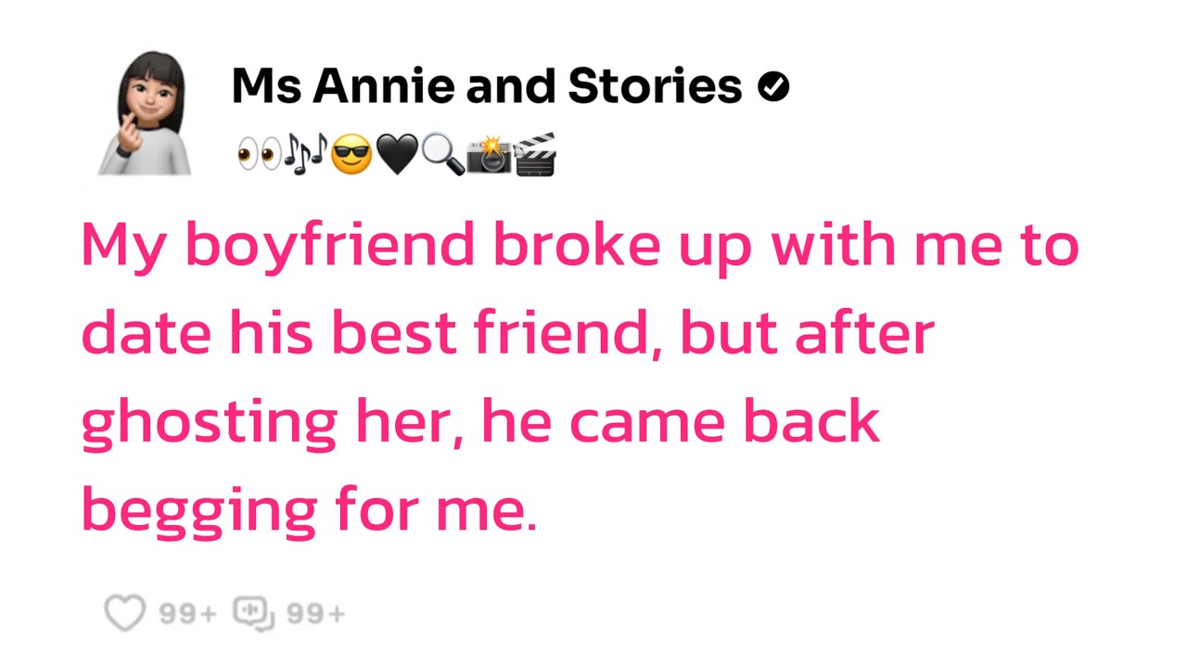
Task: Click the eyes emoji
Action: (259, 154)
